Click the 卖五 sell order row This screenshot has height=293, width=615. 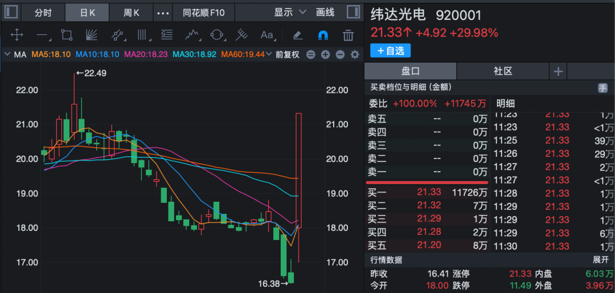coord(428,118)
